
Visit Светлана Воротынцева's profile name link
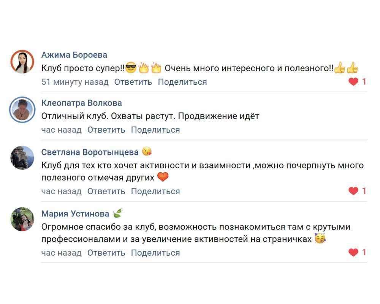[x=90, y=152]
